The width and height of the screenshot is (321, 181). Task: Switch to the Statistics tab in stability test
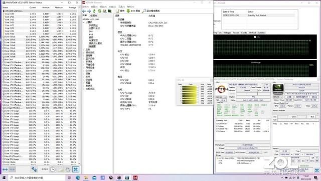(261, 33)
